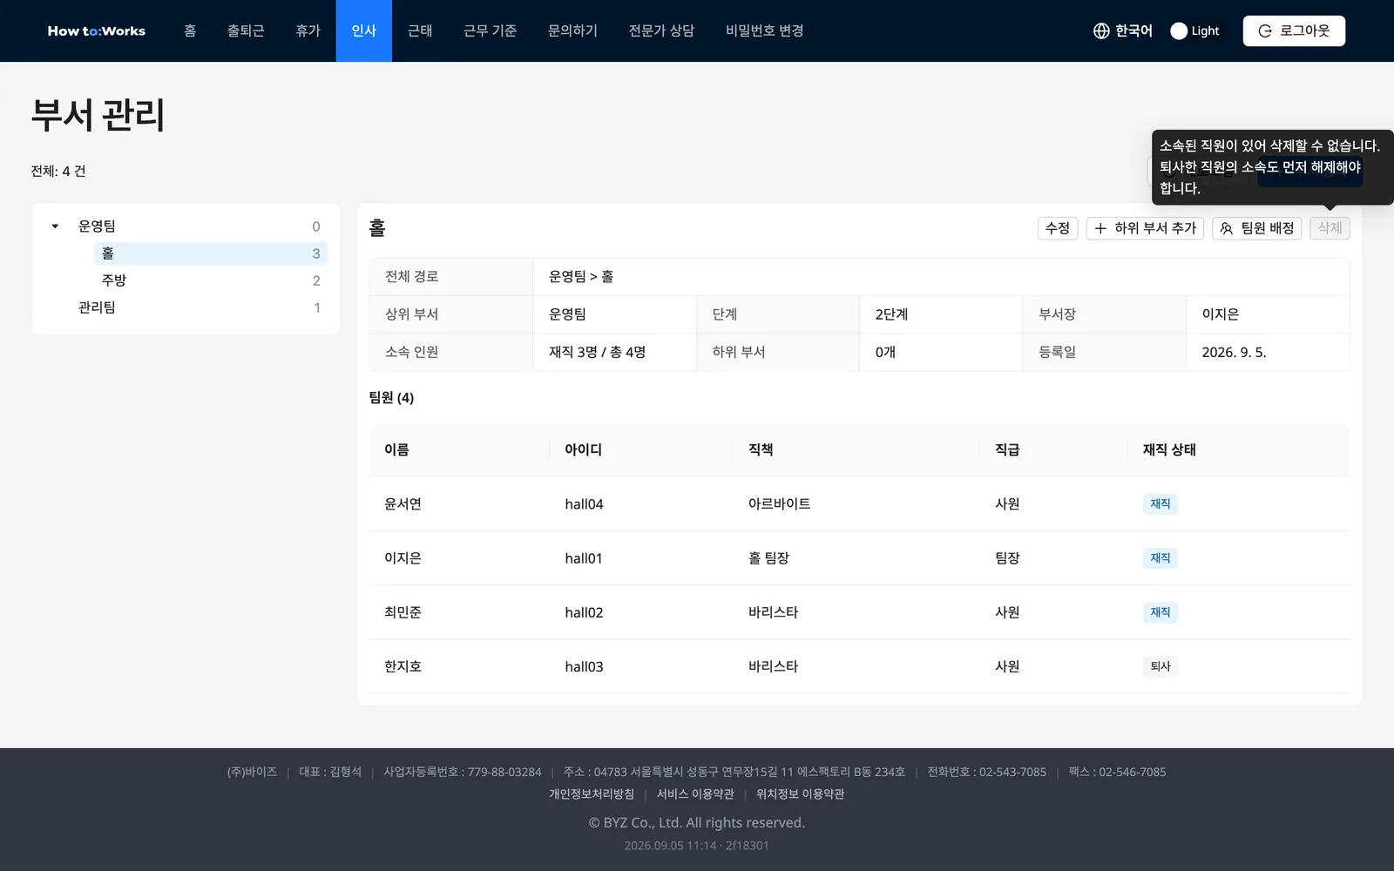
Task: Click the 로그아웃 button
Action: (1294, 31)
